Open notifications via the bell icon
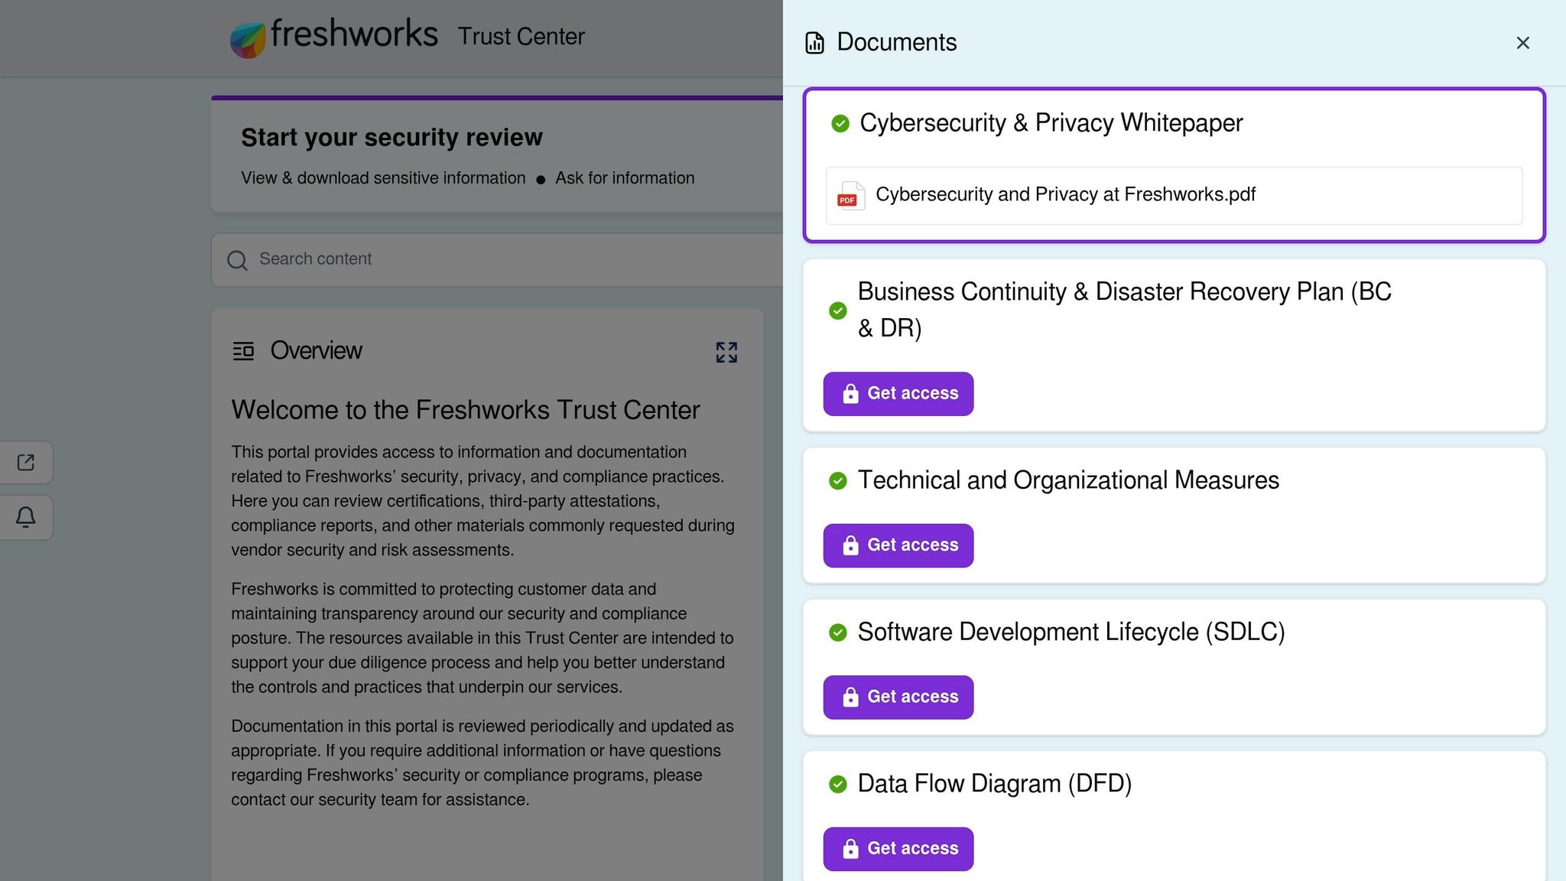 coord(26,517)
